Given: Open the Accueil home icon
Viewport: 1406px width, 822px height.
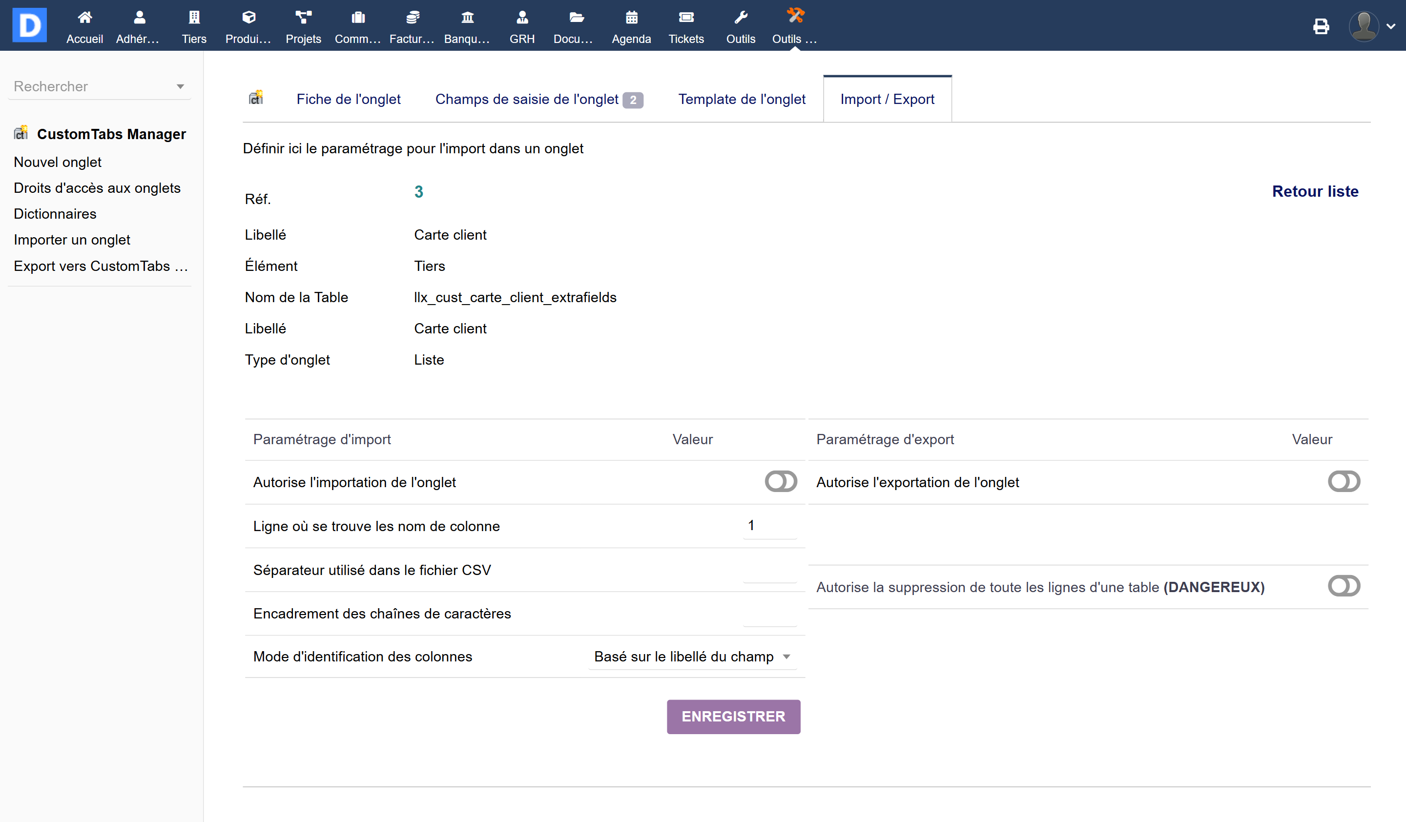Looking at the screenshot, I should (x=84, y=18).
